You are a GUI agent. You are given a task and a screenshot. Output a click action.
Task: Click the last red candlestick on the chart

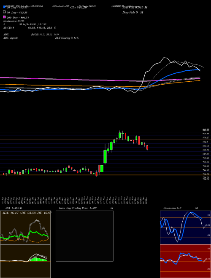(x=147, y=147)
